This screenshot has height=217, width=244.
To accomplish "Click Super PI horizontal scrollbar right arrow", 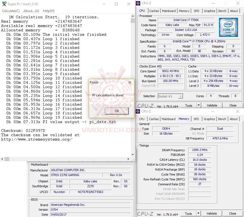I will click(128, 159).
